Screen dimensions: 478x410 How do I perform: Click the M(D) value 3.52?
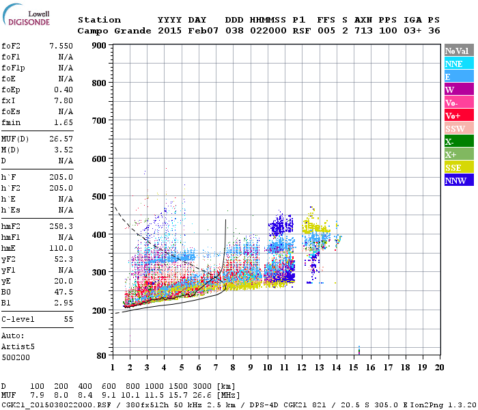click(x=64, y=150)
